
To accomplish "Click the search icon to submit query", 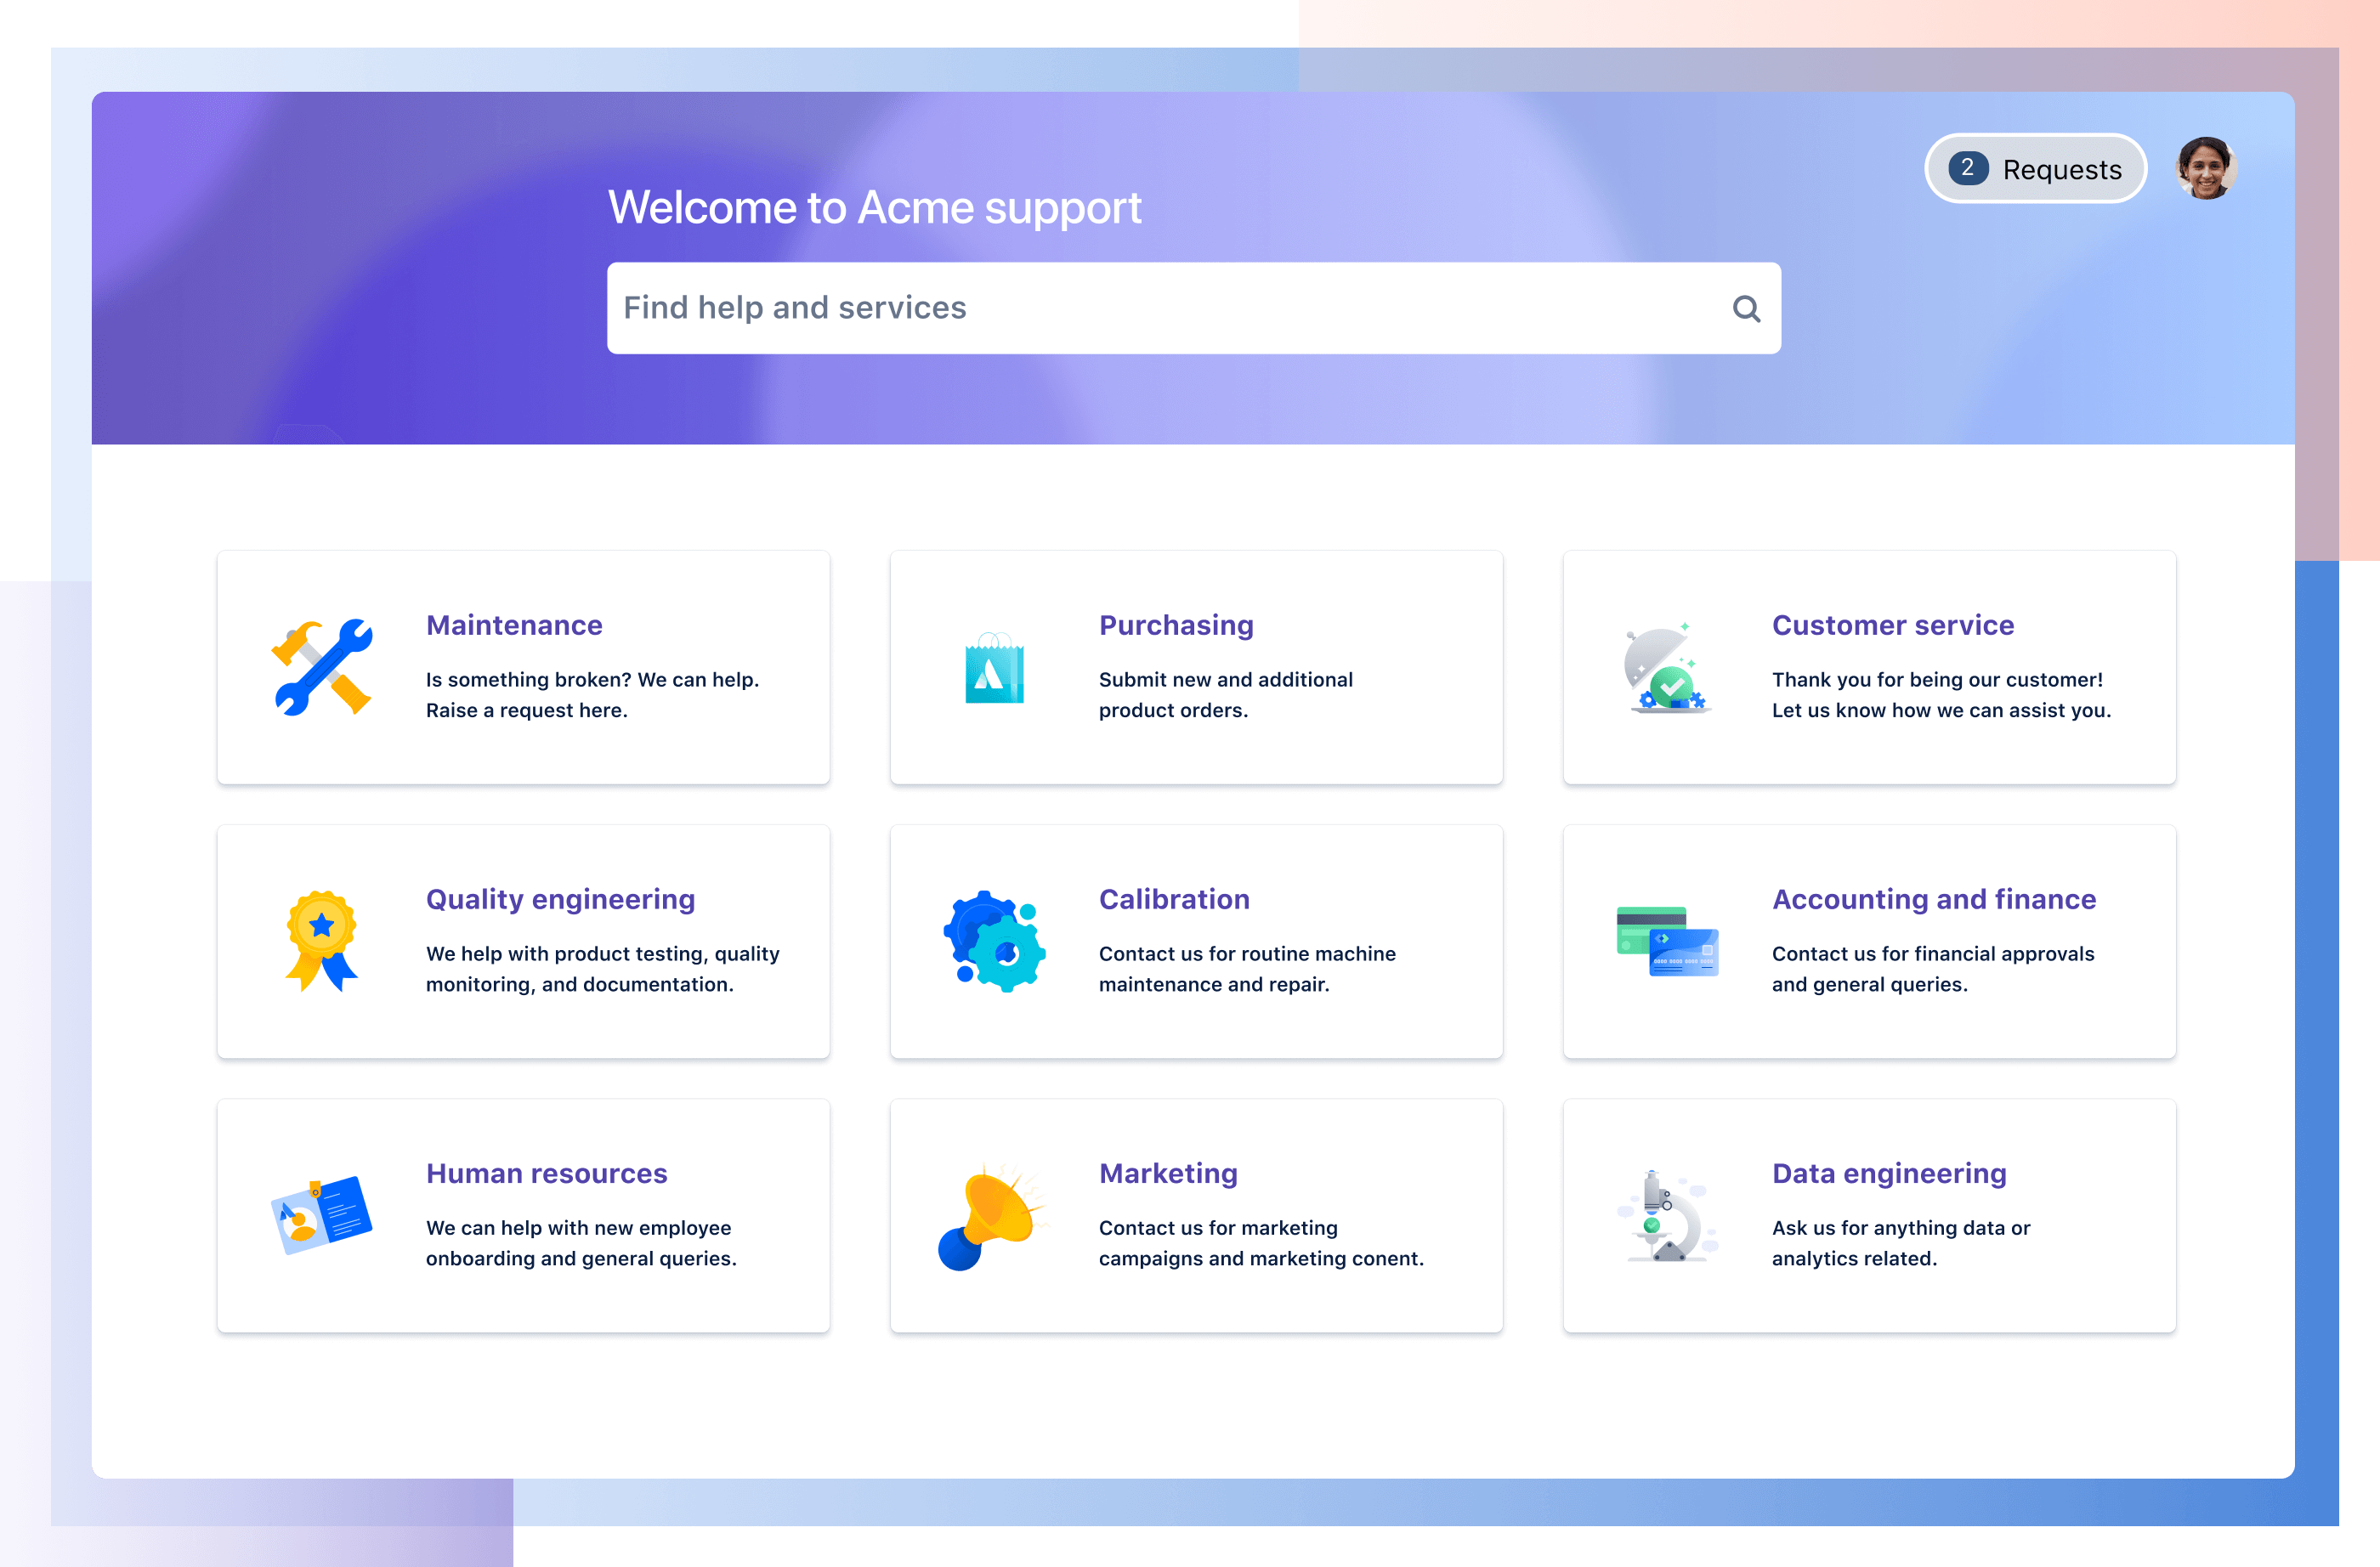I will tap(1742, 308).
